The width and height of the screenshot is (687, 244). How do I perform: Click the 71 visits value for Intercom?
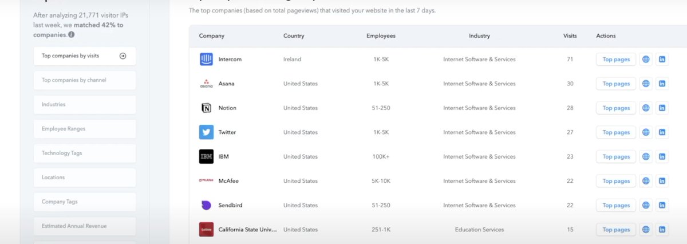tap(570, 59)
